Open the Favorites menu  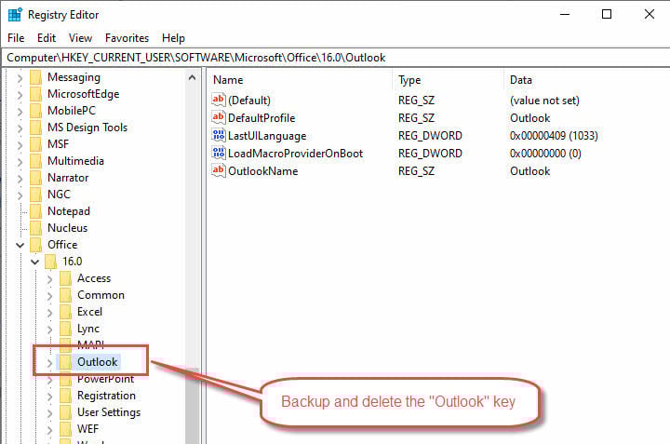(127, 38)
